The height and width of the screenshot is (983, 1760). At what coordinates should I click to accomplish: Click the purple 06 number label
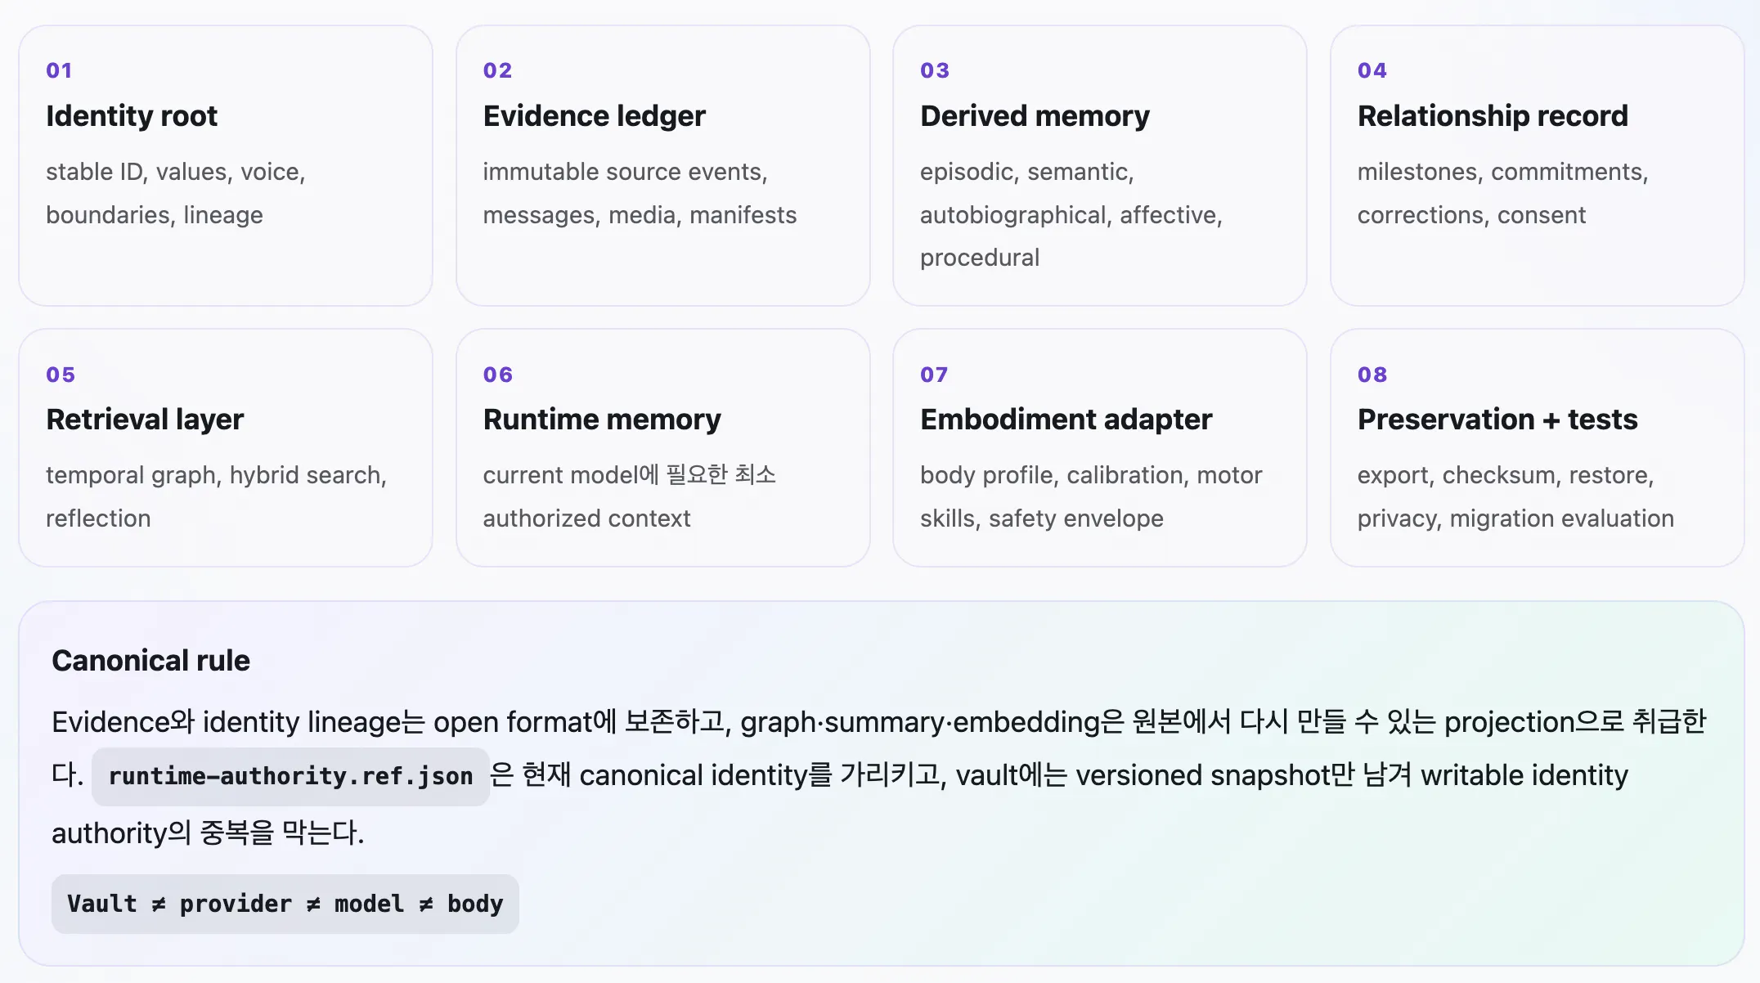coord(497,375)
